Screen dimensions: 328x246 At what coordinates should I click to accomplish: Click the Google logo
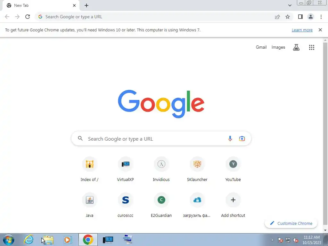[161, 104]
